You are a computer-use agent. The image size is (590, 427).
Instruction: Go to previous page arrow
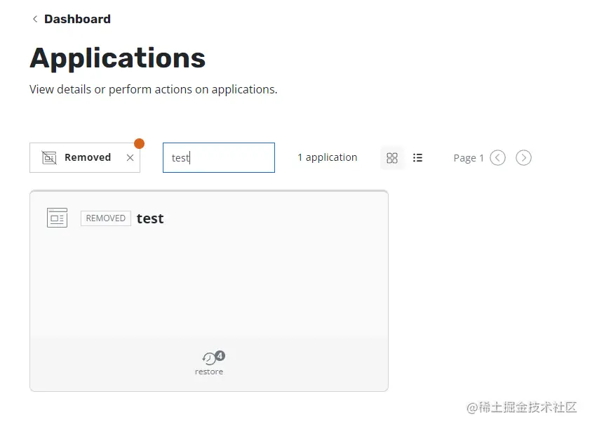497,158
